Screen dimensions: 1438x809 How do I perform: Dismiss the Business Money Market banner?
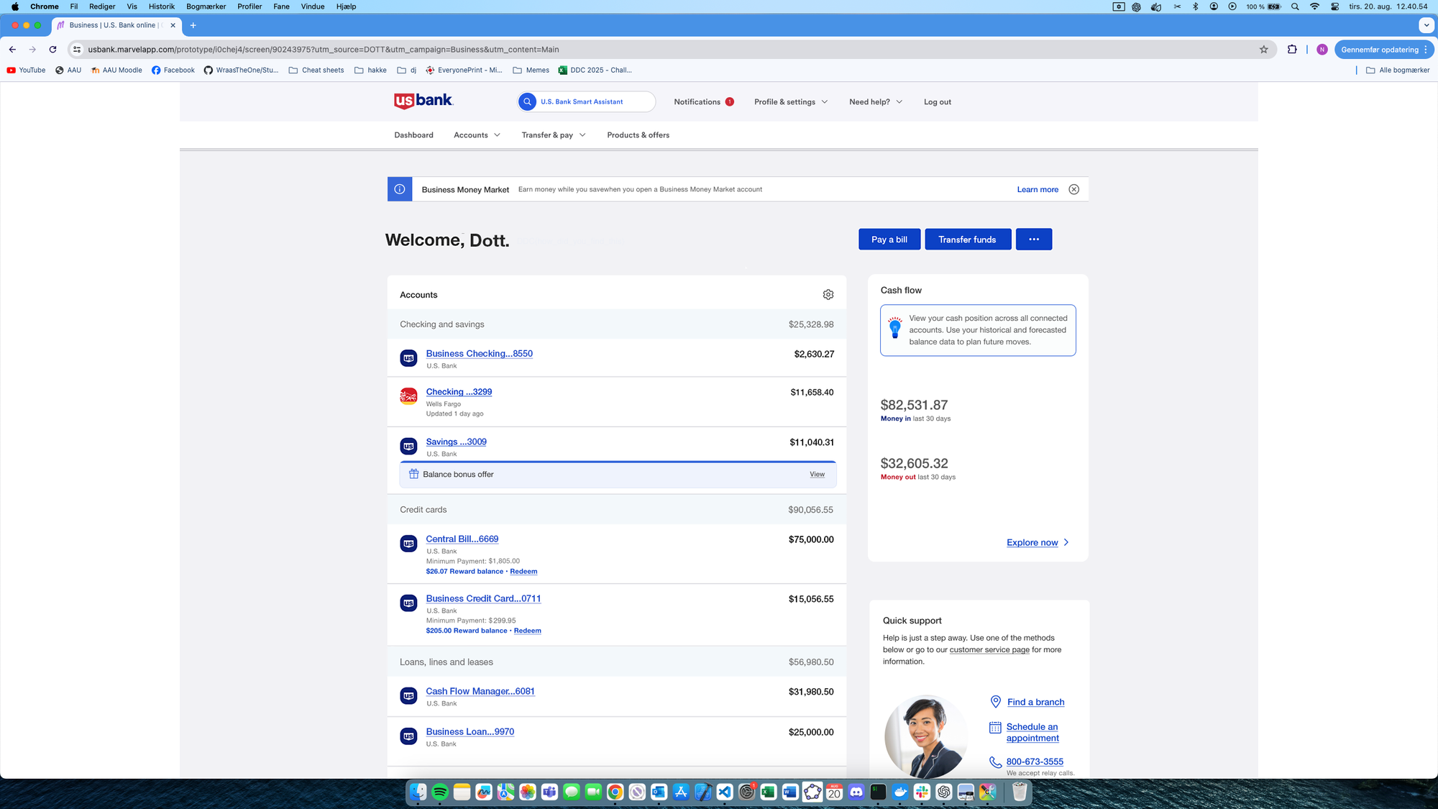click(x=1073, y=190)
